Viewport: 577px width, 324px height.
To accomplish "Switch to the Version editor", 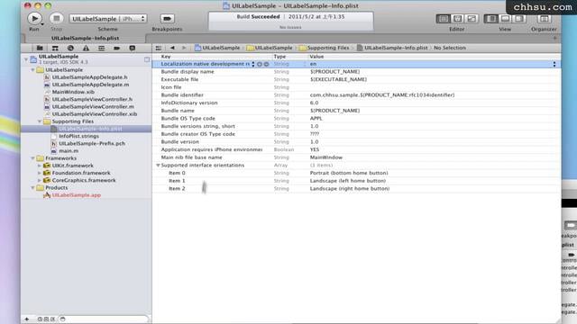I will click(472, 19).
